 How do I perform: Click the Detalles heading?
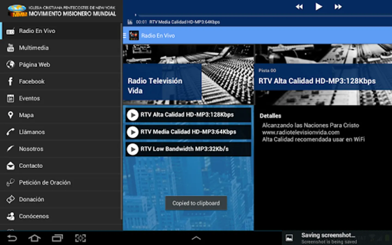point(270,116)
